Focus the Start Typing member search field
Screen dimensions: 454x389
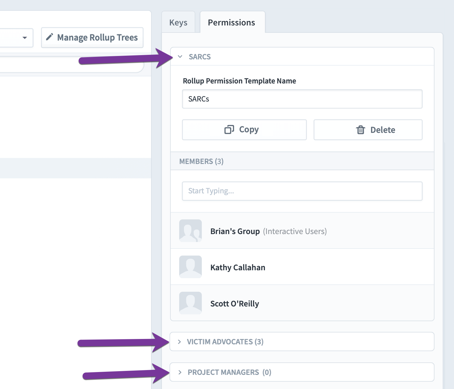coord(302,191)
